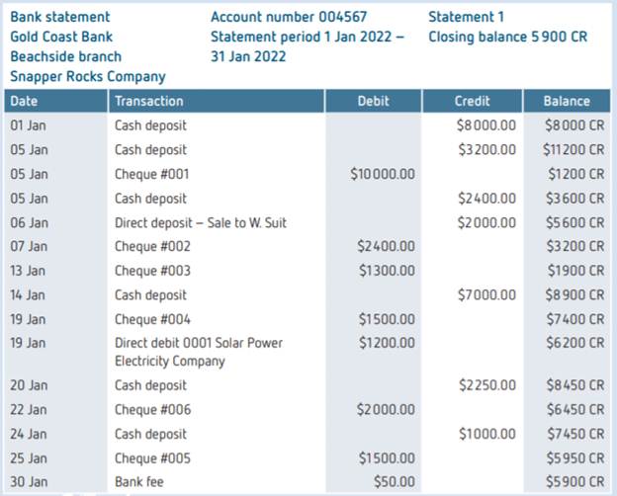
Task: Click the Account number 004567 text
Action: [x=289, y=17]
